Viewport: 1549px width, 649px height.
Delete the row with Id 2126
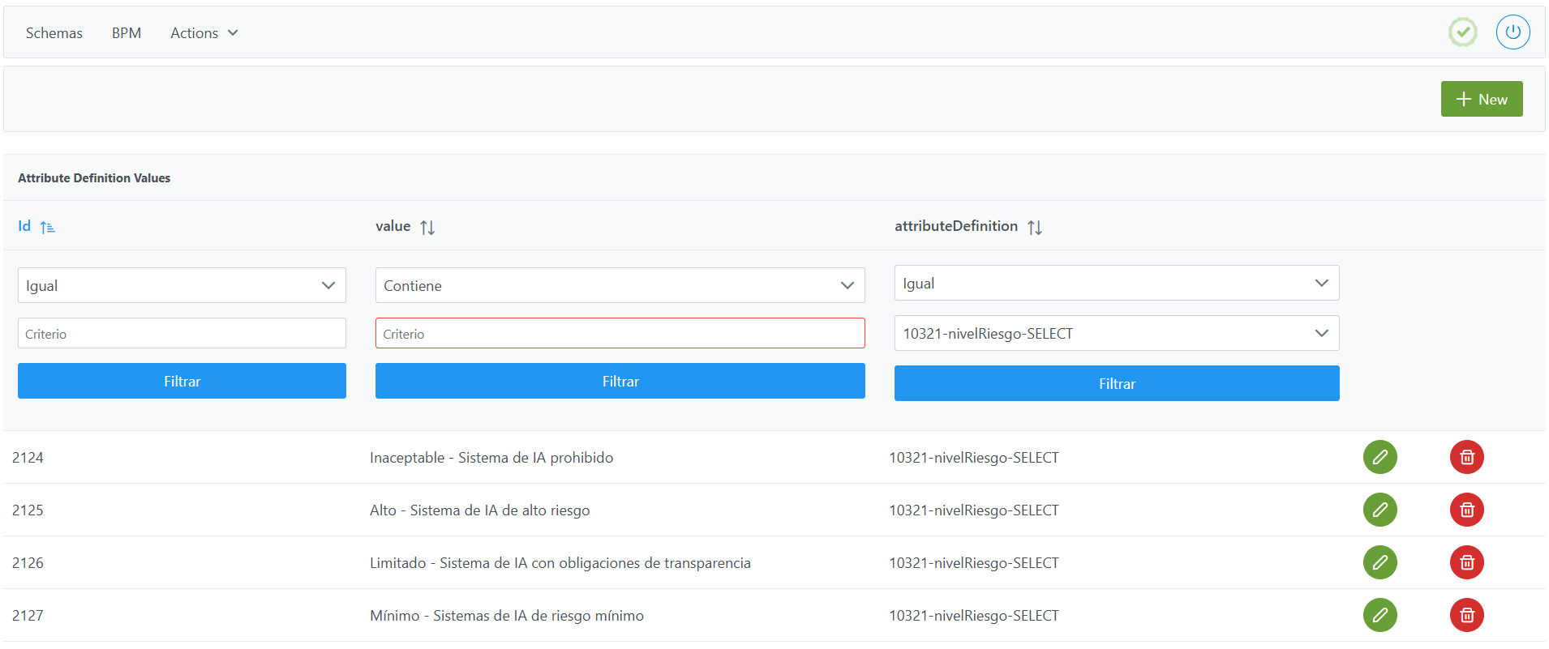pyautogui.click(x=1466, y=562)
